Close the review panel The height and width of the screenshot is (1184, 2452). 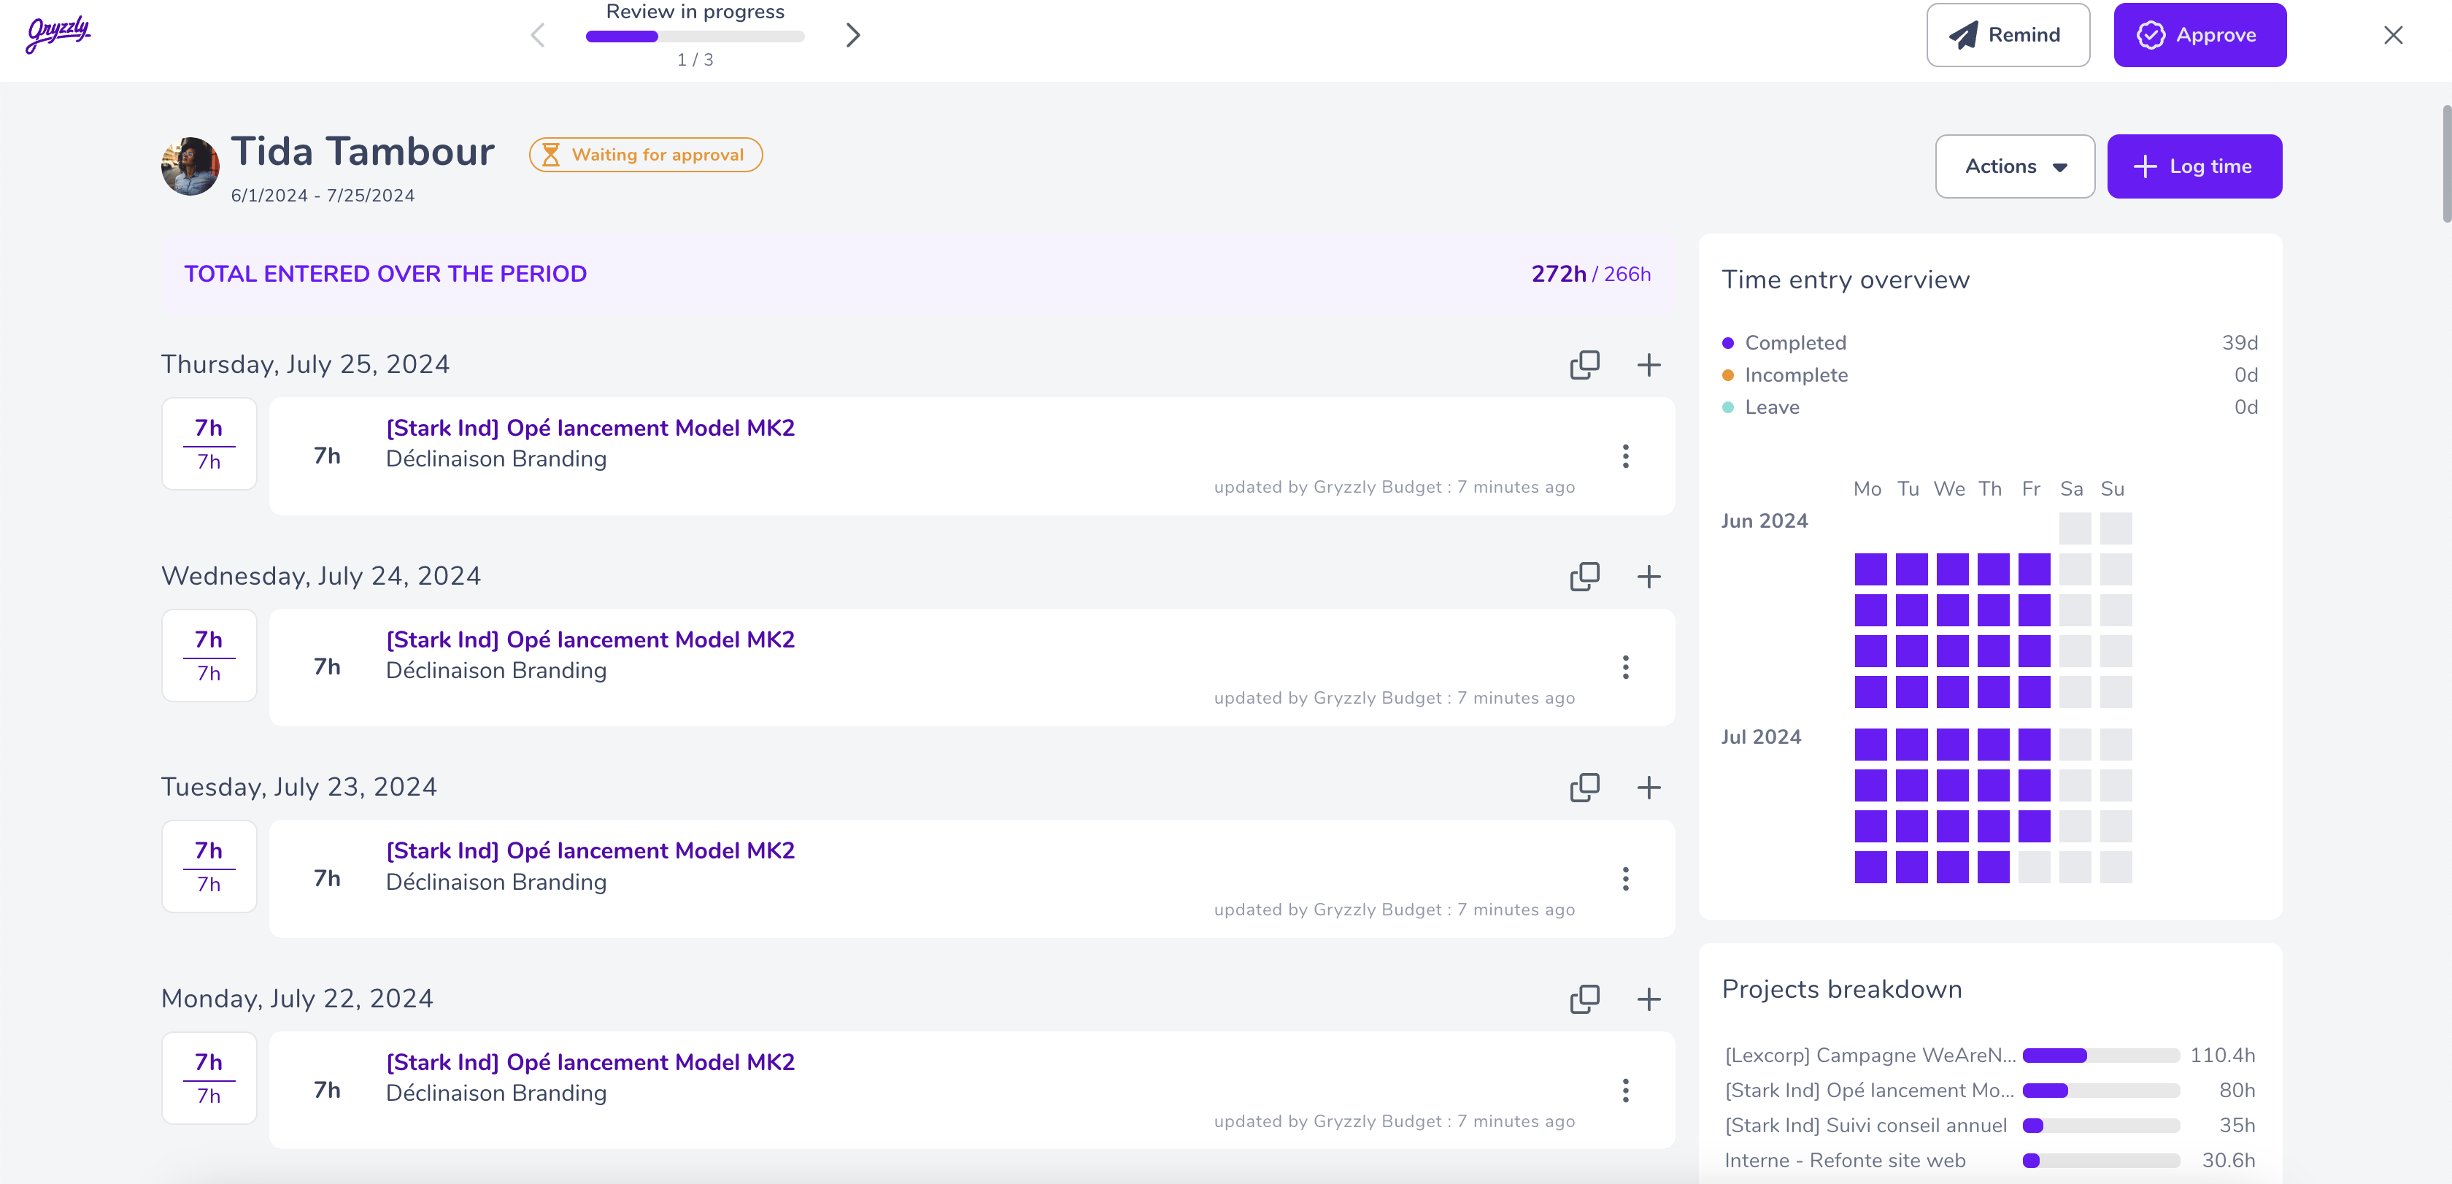tap(2393, 35)
